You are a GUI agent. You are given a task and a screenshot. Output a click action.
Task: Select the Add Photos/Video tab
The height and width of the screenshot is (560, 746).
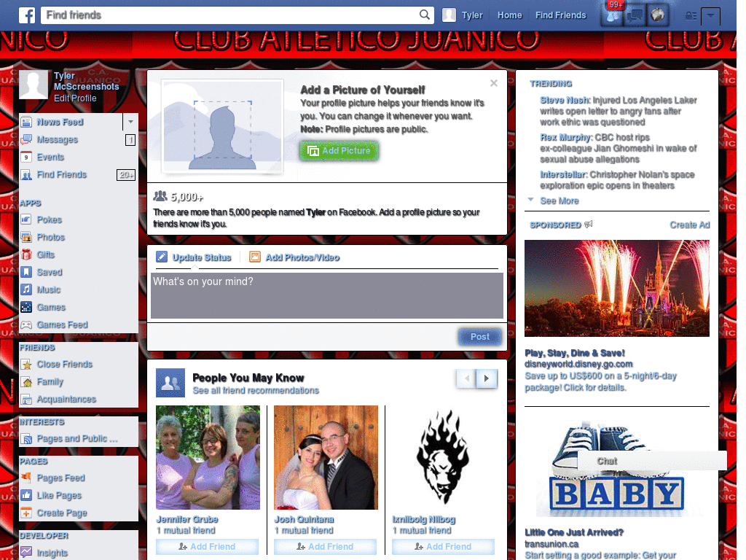(x=294, y=257)
